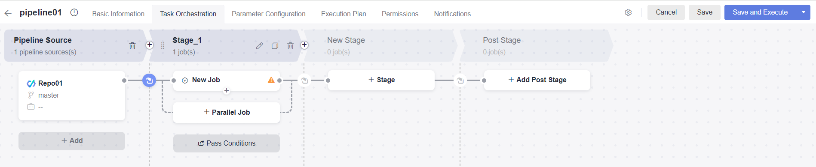Copy Stage_1 using the duplicate icon
Viewport: 816px width, 167px height.
click(275, 45)
